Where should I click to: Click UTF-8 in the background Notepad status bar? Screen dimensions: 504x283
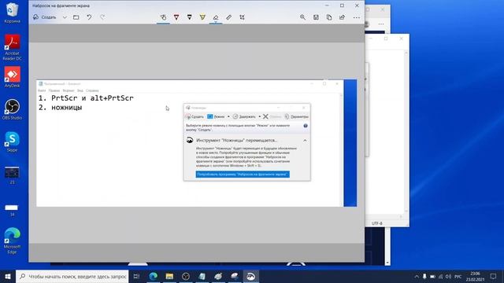pyautogui.click(x=376, y=223)
